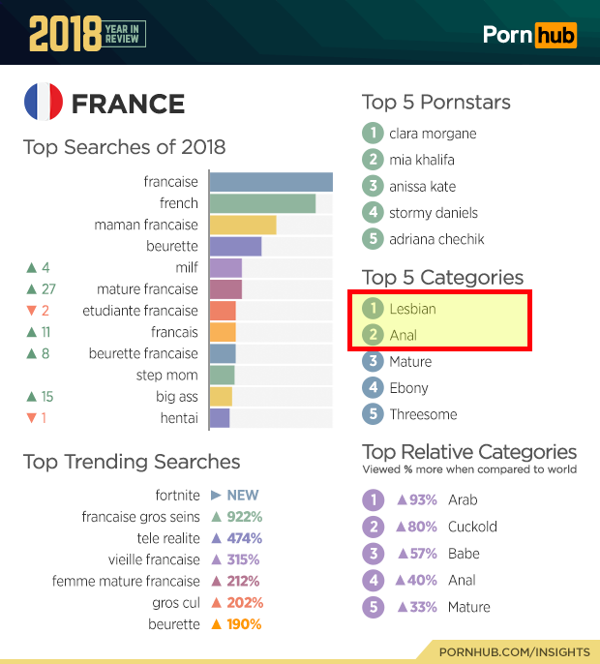The width and height of the screenshot is (600, 664).
Task: Click the orange triangle beside 190%
Action: point(216,624)
